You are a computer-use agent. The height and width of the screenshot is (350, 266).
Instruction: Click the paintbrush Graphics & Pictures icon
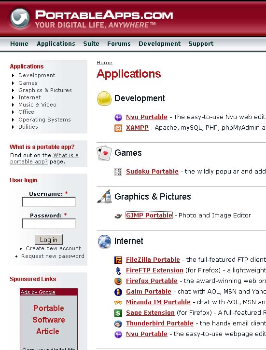pyautogui.click(x=104, y=196)
